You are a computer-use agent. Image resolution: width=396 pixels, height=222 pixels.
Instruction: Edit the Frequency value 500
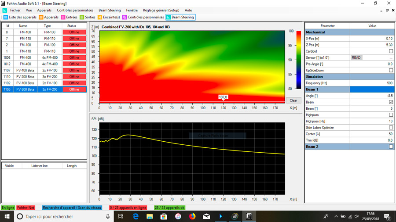coord(372,83)
